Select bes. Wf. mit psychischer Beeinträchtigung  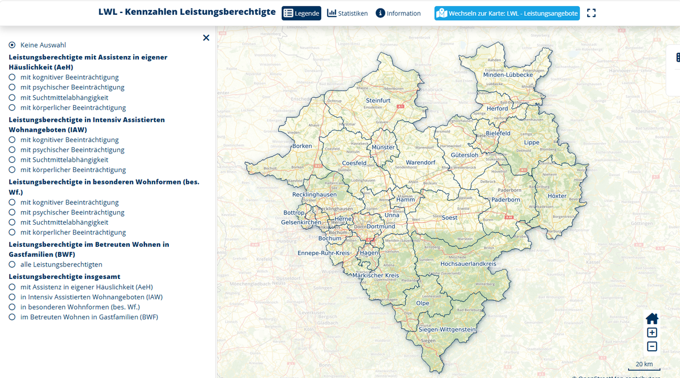[12, 212]
